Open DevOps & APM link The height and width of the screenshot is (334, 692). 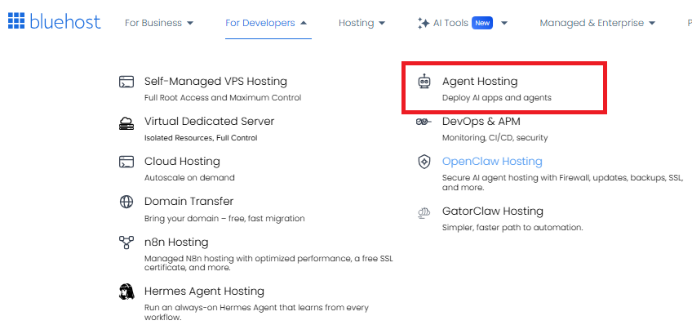(481, 121)
